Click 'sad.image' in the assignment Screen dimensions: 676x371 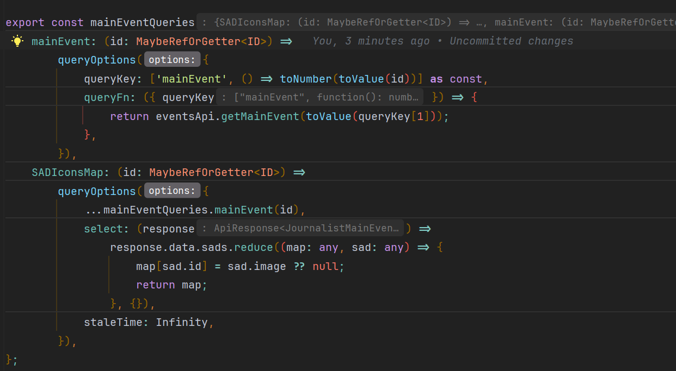click(x=257, y=266)
